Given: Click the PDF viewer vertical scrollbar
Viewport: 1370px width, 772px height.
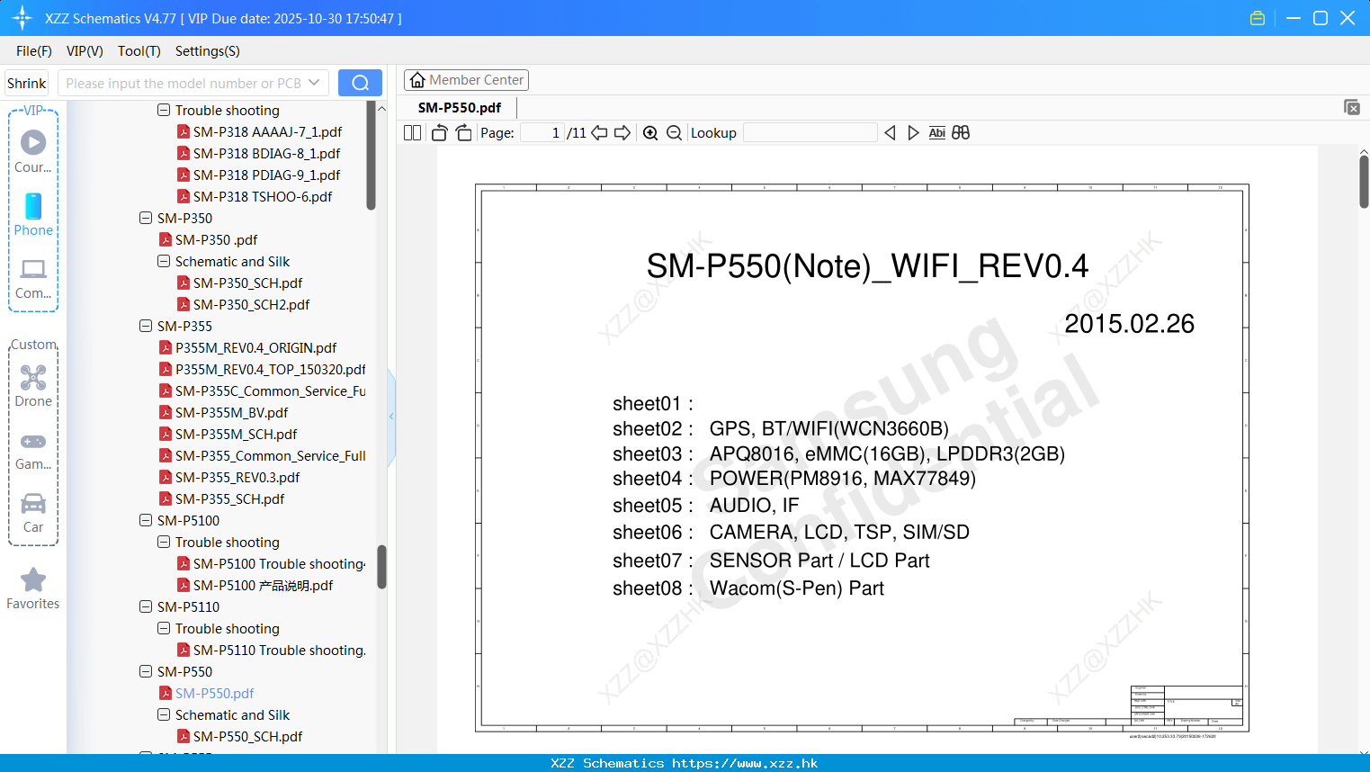Looking at the screenshot, I should pos(1364,182).
